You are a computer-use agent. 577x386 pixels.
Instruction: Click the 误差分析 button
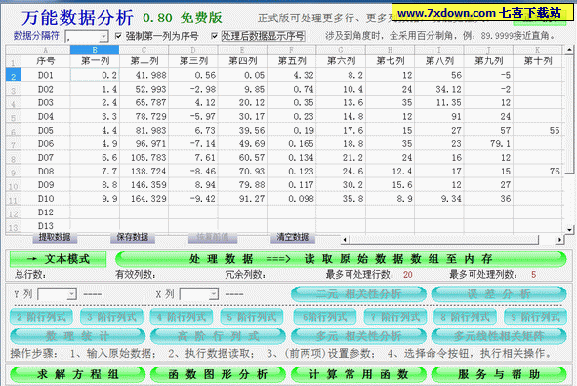point(499,294)
